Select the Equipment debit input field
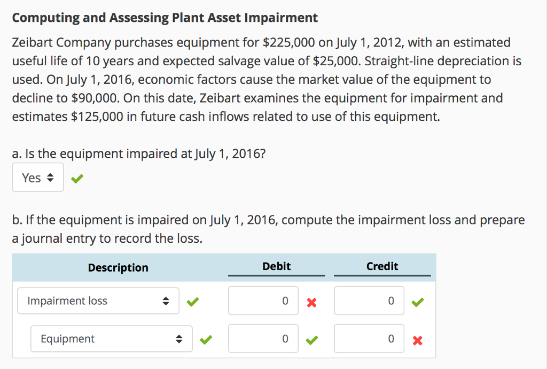This screenshot has width=547, height=369. coord(263,339)
